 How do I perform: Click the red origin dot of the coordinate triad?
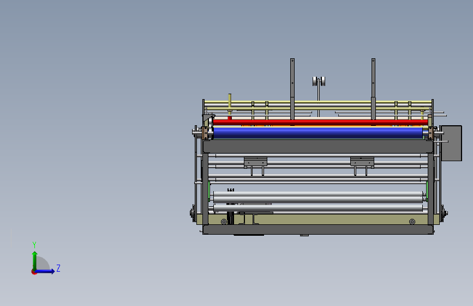tap(34, 272)
